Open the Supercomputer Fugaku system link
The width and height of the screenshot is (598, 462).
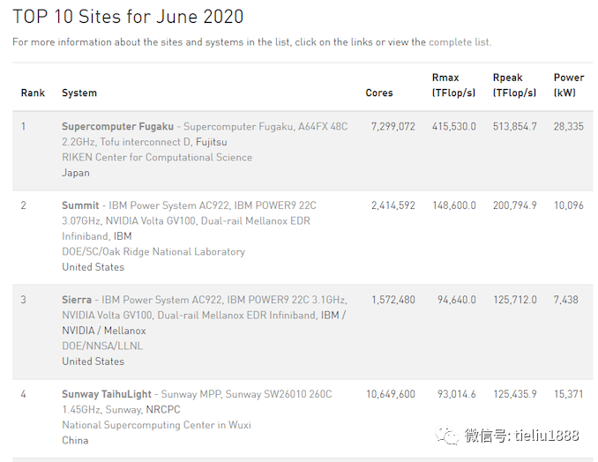118,127
